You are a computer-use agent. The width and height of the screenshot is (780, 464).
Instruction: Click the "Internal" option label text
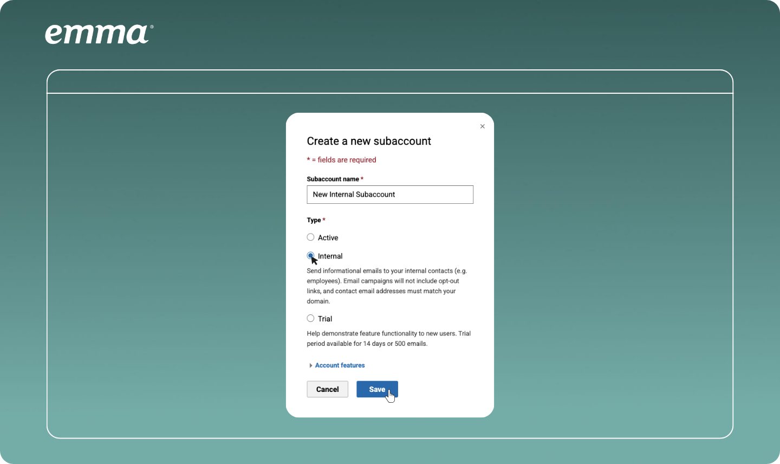coord(330,256)
